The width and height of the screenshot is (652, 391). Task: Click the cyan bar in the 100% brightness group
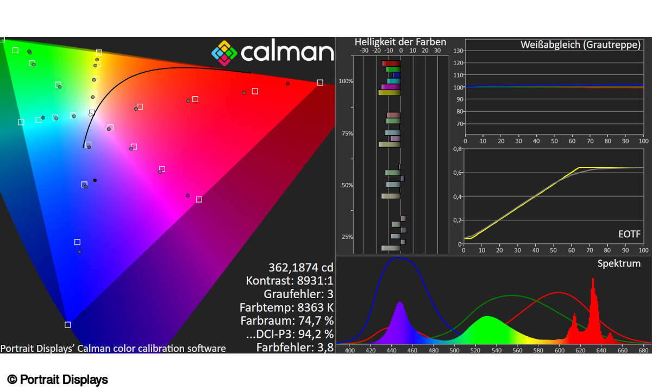(394, 81)
